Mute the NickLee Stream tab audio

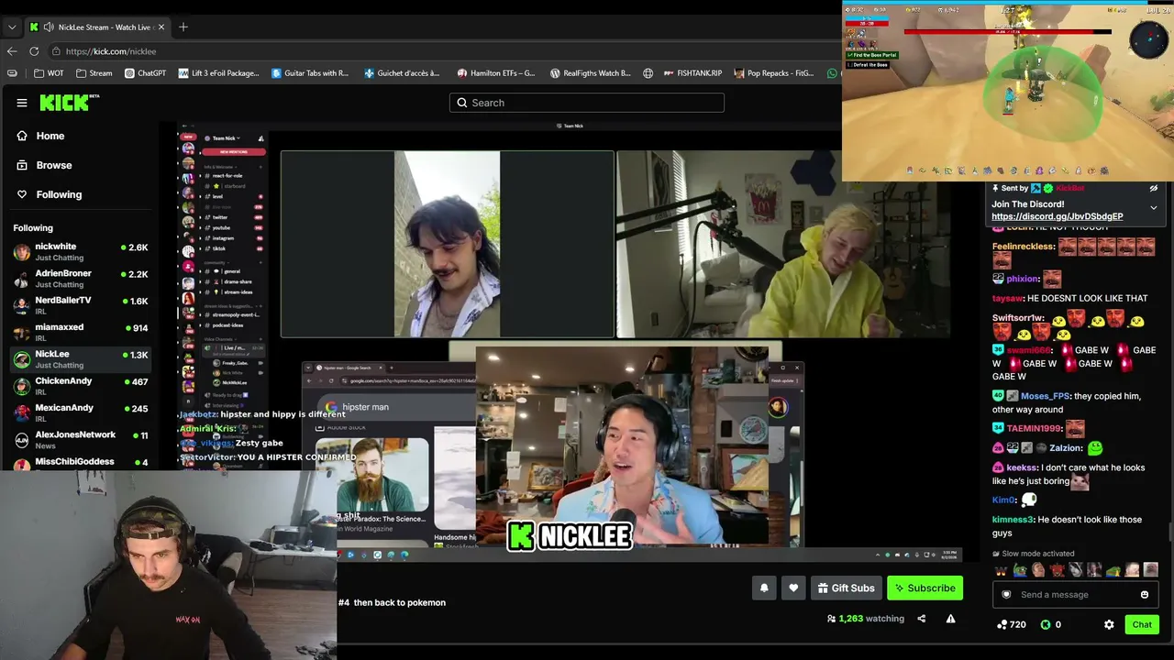(x=49, y=27)
